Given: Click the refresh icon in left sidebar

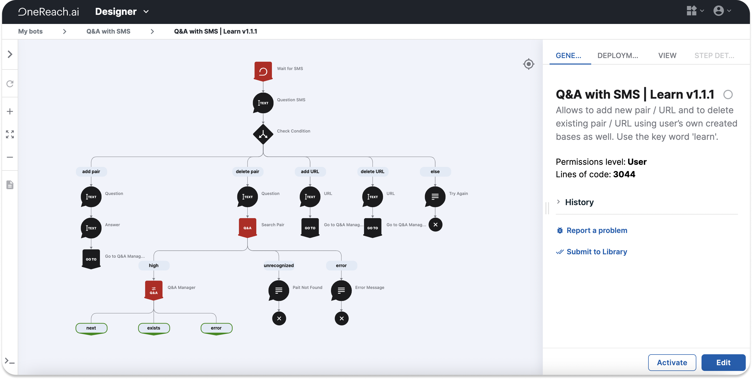Looking at the screenshot, I should click(x=10, y=84).
